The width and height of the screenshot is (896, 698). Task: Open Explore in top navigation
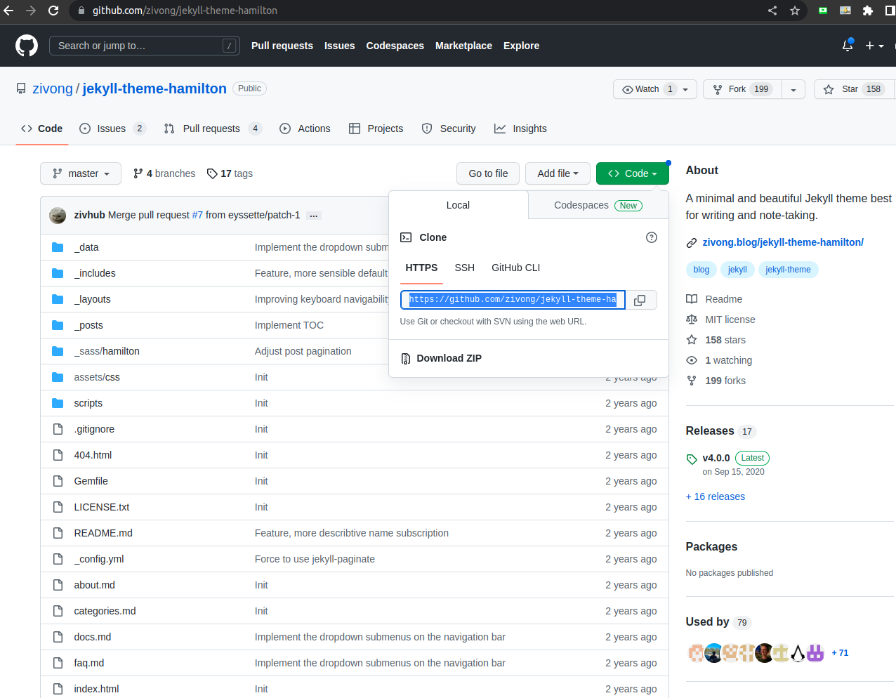(x=521, y=46)
